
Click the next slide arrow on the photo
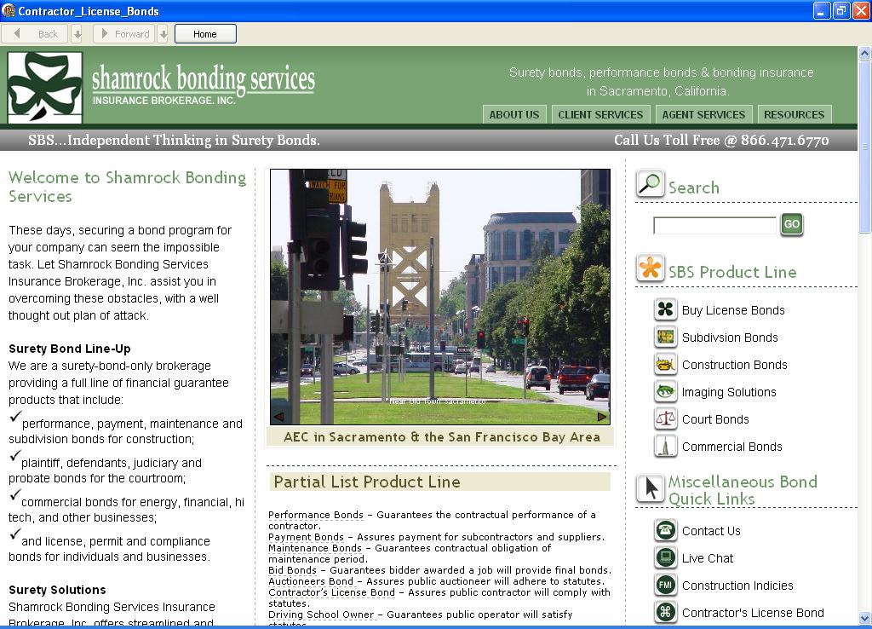[x=602, y=417]
